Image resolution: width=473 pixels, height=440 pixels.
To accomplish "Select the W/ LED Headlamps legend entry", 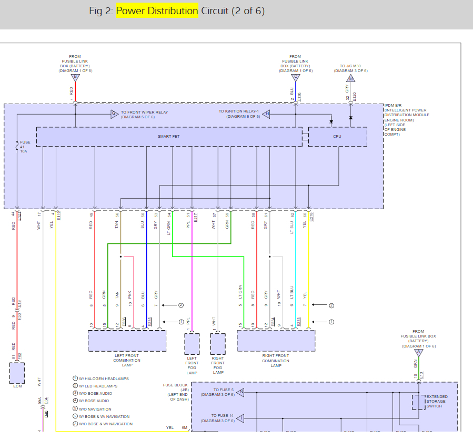I will click(95, 386).
